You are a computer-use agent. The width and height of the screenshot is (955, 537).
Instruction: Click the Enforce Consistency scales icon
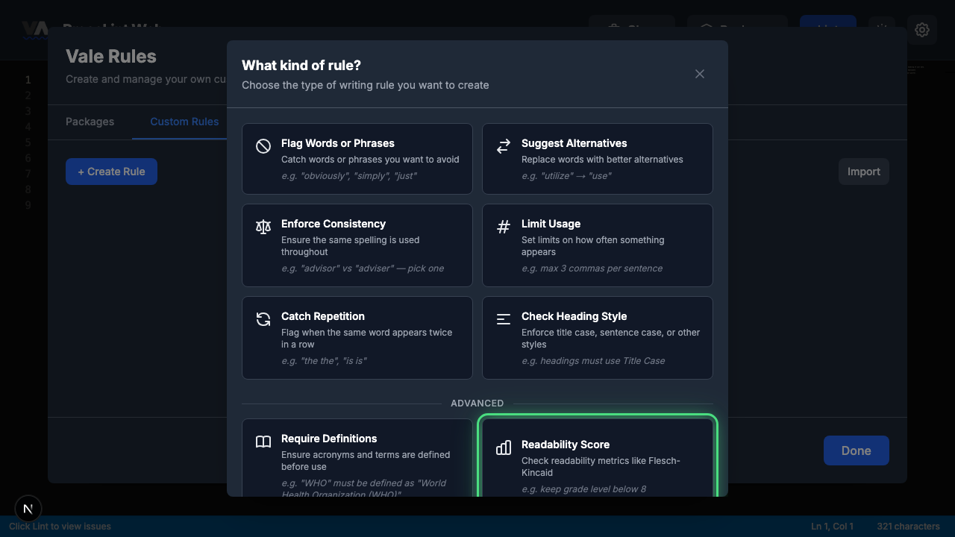(263, 227)
